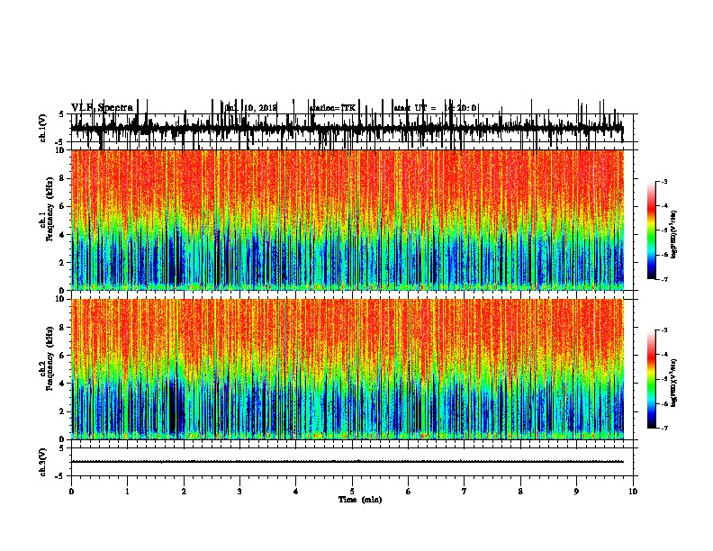Click the 9 tick on the time axis
The width and height of the screenshot is (713, 551).
point(576,492)
